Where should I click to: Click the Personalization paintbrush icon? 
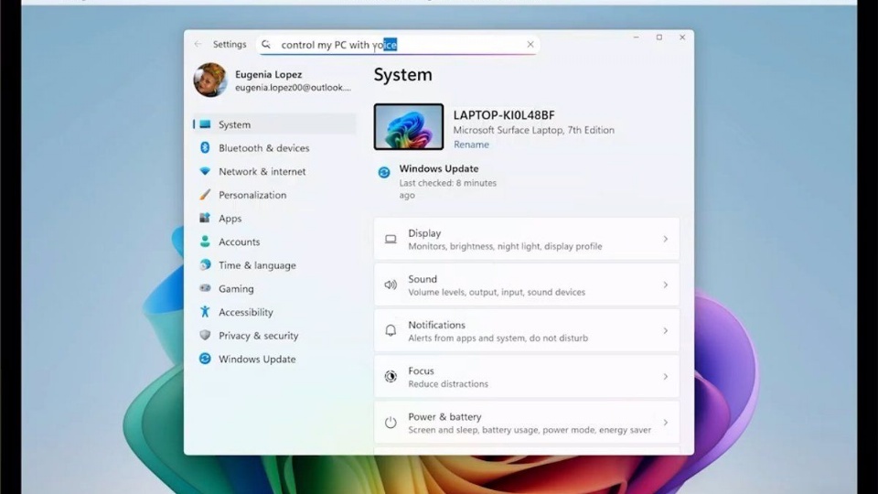click(x=205, y=195)
